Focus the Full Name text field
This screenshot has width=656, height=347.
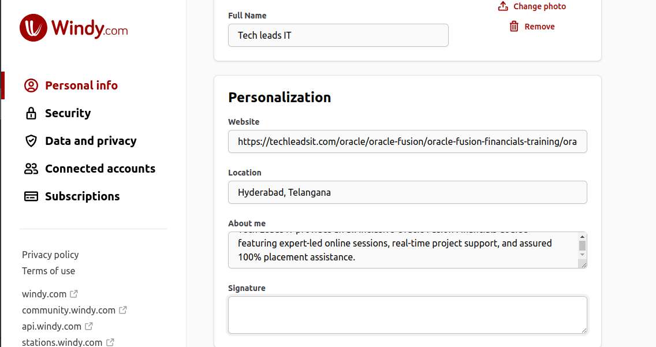click(338, 35)
